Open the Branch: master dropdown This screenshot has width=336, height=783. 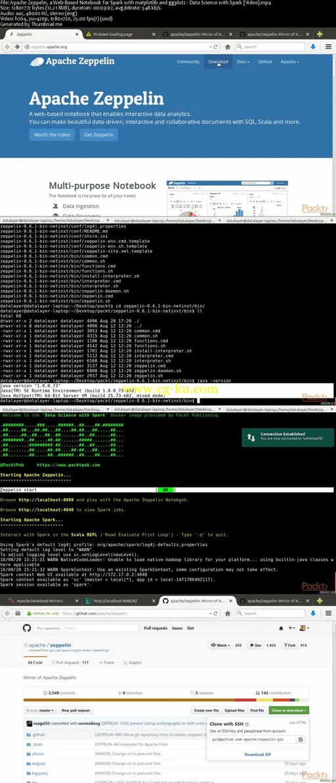pos(41,710)
